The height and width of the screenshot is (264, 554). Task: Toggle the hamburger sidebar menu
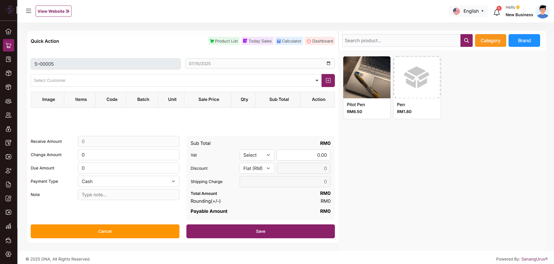[x=28, y=11]
